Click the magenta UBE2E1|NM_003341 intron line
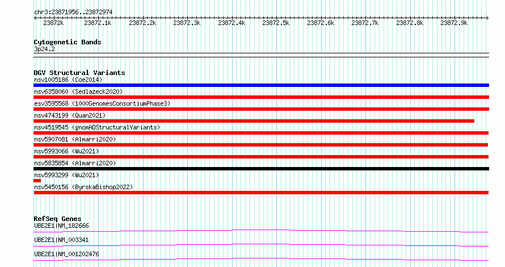Image resolution: width=505 pixels, height=267 pixels. pos(261,245)
